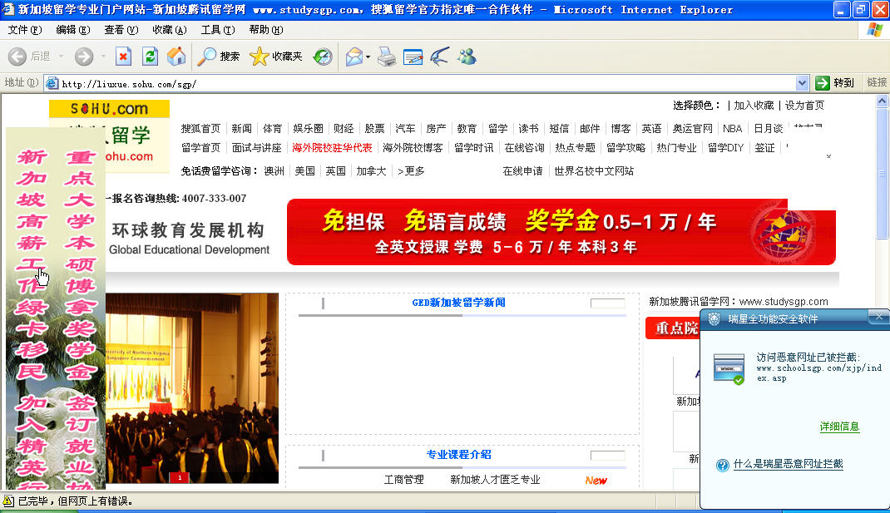Click the 热门专业 nav link

pyautogui.click(x=676, y=147)
